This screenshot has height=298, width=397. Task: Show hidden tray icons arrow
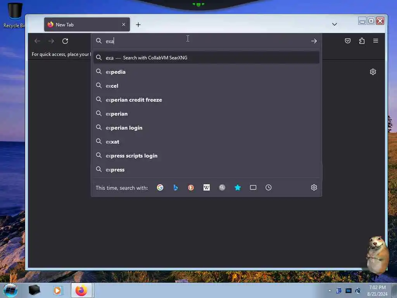pyautogui.click(x=330, y=291)
